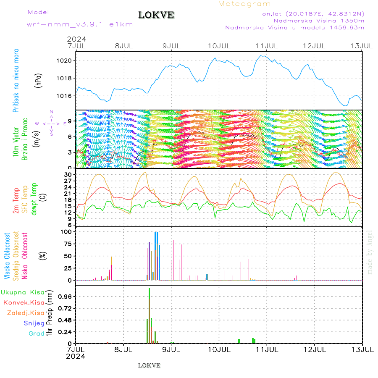The width and height of the screenshot is (378, 378).
Task: Click the "(m/s)" wind unit label
Action: (x=36, y=139)
